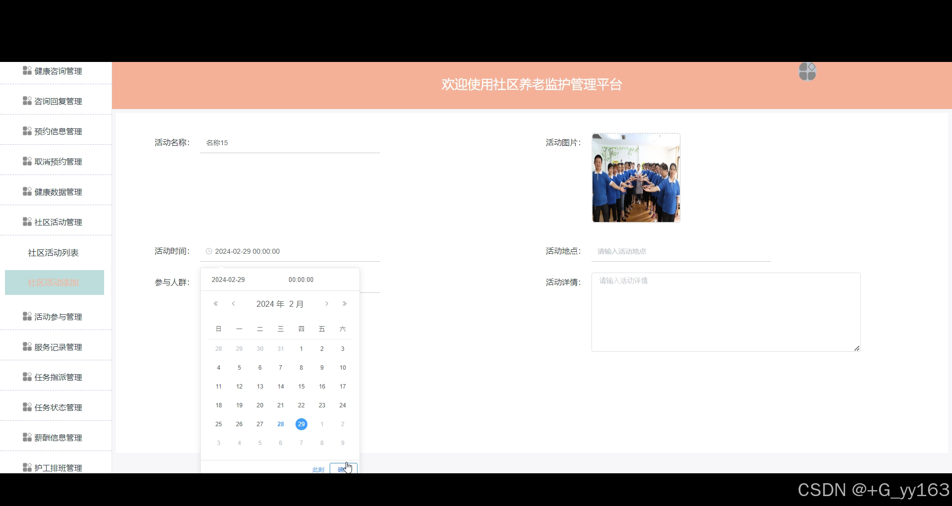Click the icon beside 任务状态管理
Screen dimensions: 952x506
tap(27, 407)
